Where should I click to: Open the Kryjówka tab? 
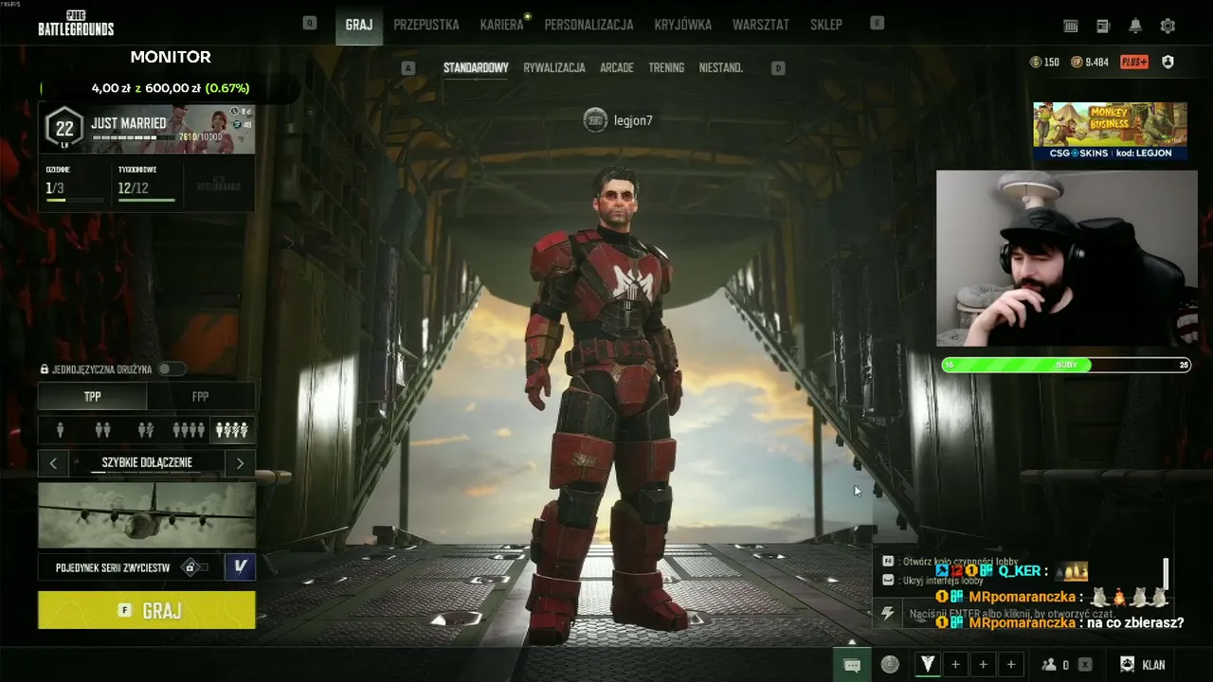682,25
